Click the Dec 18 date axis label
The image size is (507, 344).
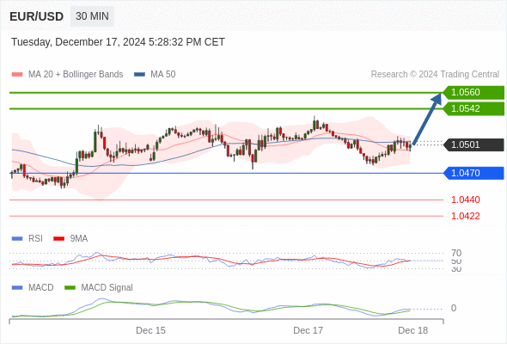click(x=413, y=330)
